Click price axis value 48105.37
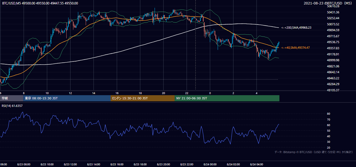Screen dimensions: 356x167 coord(333,90)
